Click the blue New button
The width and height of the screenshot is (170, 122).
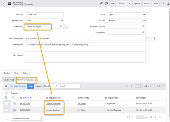[x=31, y=86]
